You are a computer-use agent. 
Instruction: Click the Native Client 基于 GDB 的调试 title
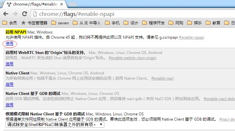click(33, 94)
